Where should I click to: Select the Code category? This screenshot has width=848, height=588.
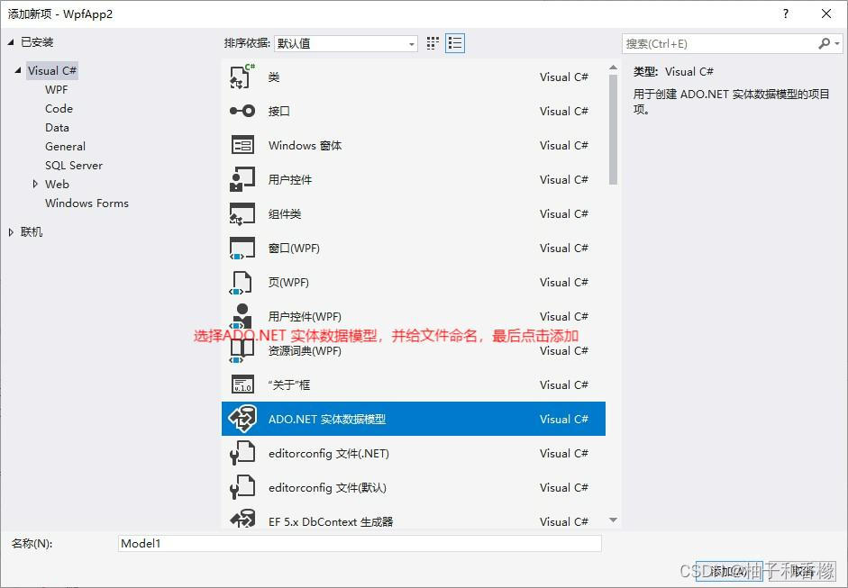click(59, 109)
